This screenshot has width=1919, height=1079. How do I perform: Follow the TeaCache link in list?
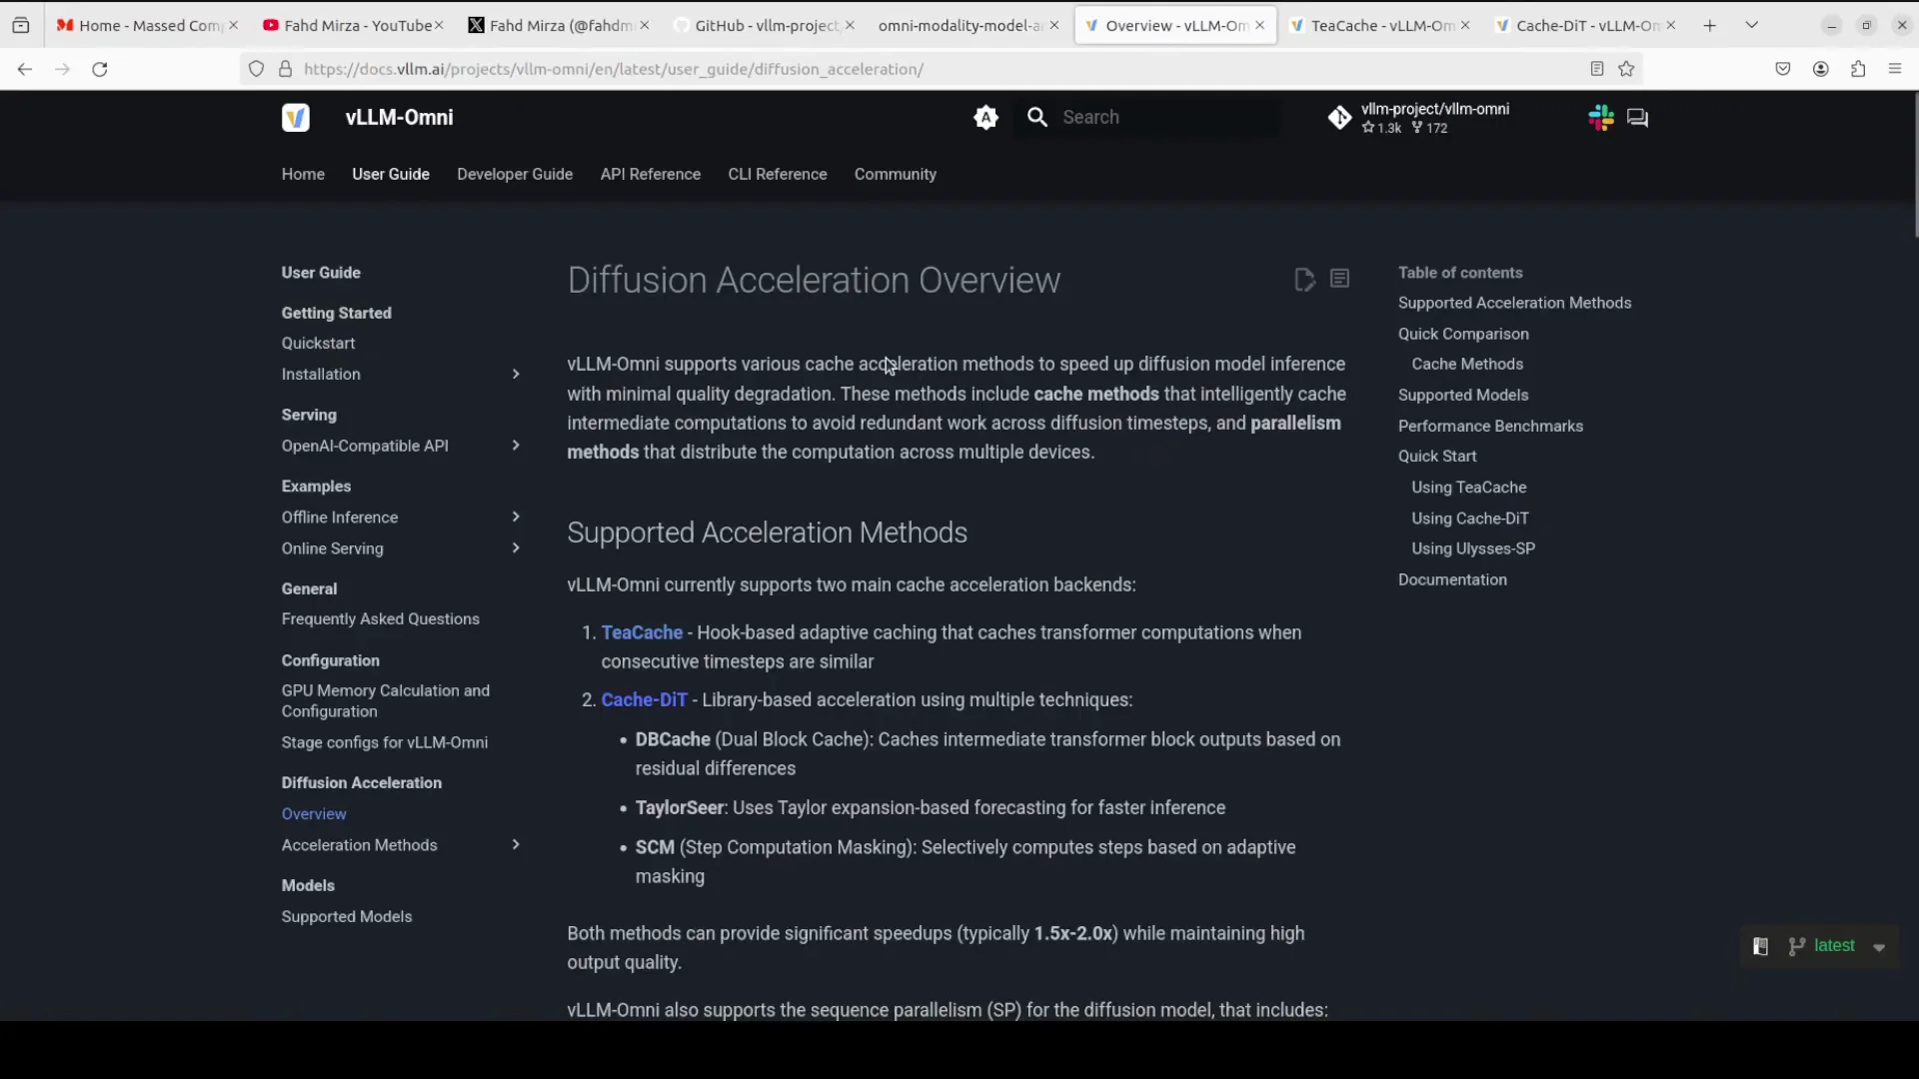(x=642, y=632)
